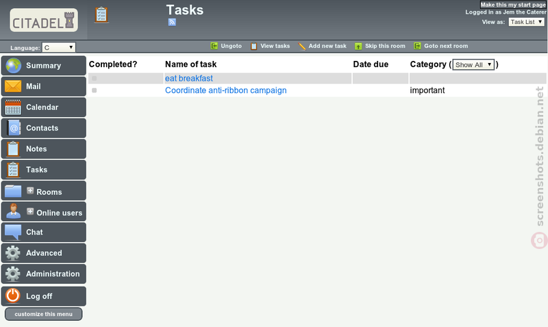This screenshot has width=548, height=327.
Task: Click the Advanced label in sidebar
Action: 44,253
